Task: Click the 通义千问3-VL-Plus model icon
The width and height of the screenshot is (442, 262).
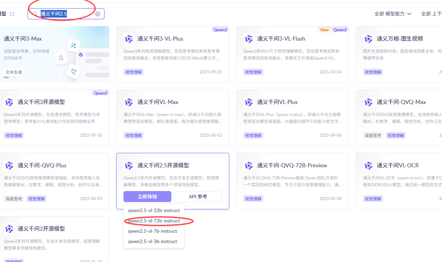Action: click(x=129, y=39)
